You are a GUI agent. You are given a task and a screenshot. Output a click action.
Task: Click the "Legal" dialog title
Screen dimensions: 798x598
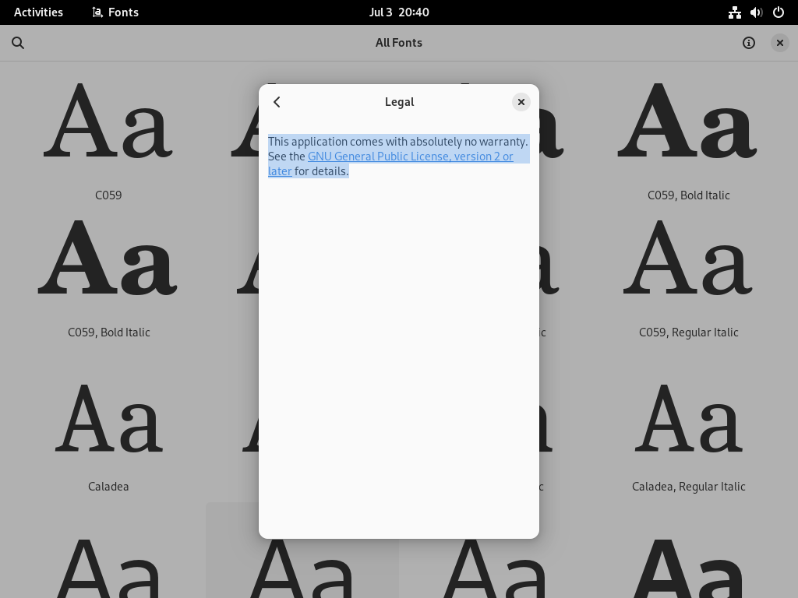click(400, 102)
